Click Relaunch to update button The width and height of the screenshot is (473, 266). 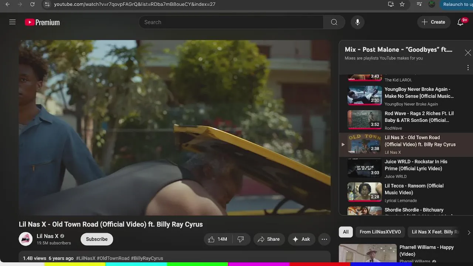point(457,4)
